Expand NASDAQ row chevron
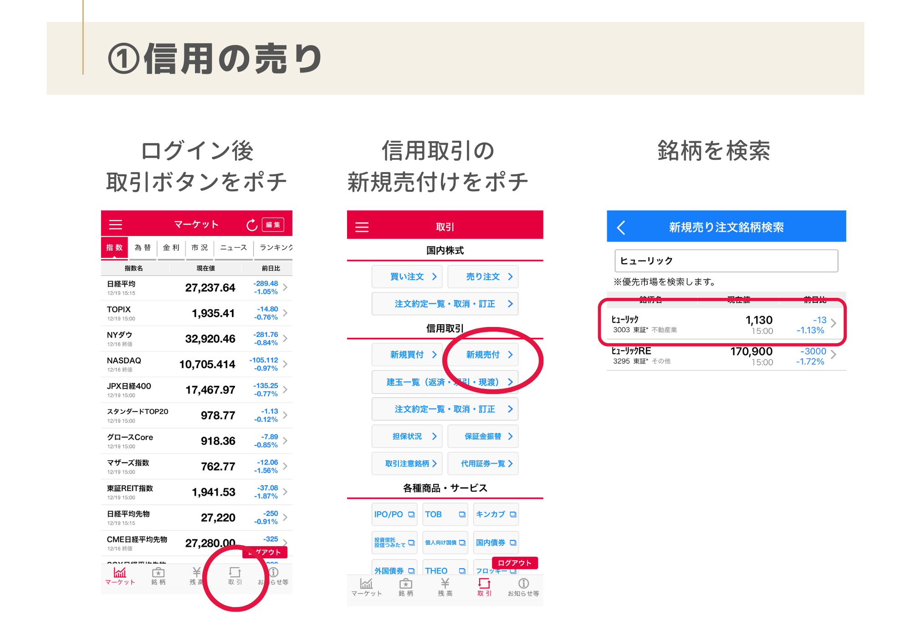 [285, 364]
